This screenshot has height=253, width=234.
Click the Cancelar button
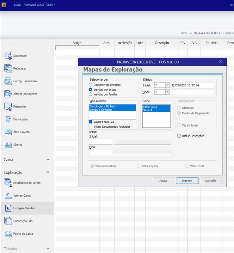[x=211, y=181]
